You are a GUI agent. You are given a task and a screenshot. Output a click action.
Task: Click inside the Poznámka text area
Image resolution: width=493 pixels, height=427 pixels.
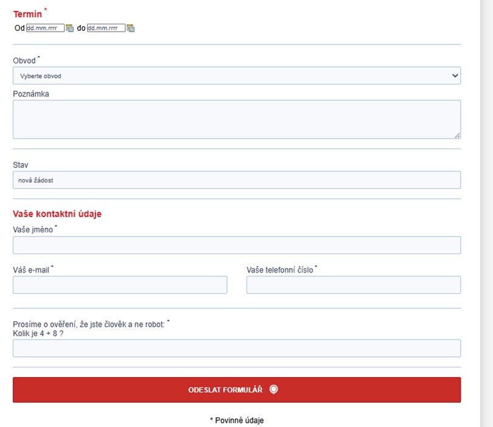(236, 119)
